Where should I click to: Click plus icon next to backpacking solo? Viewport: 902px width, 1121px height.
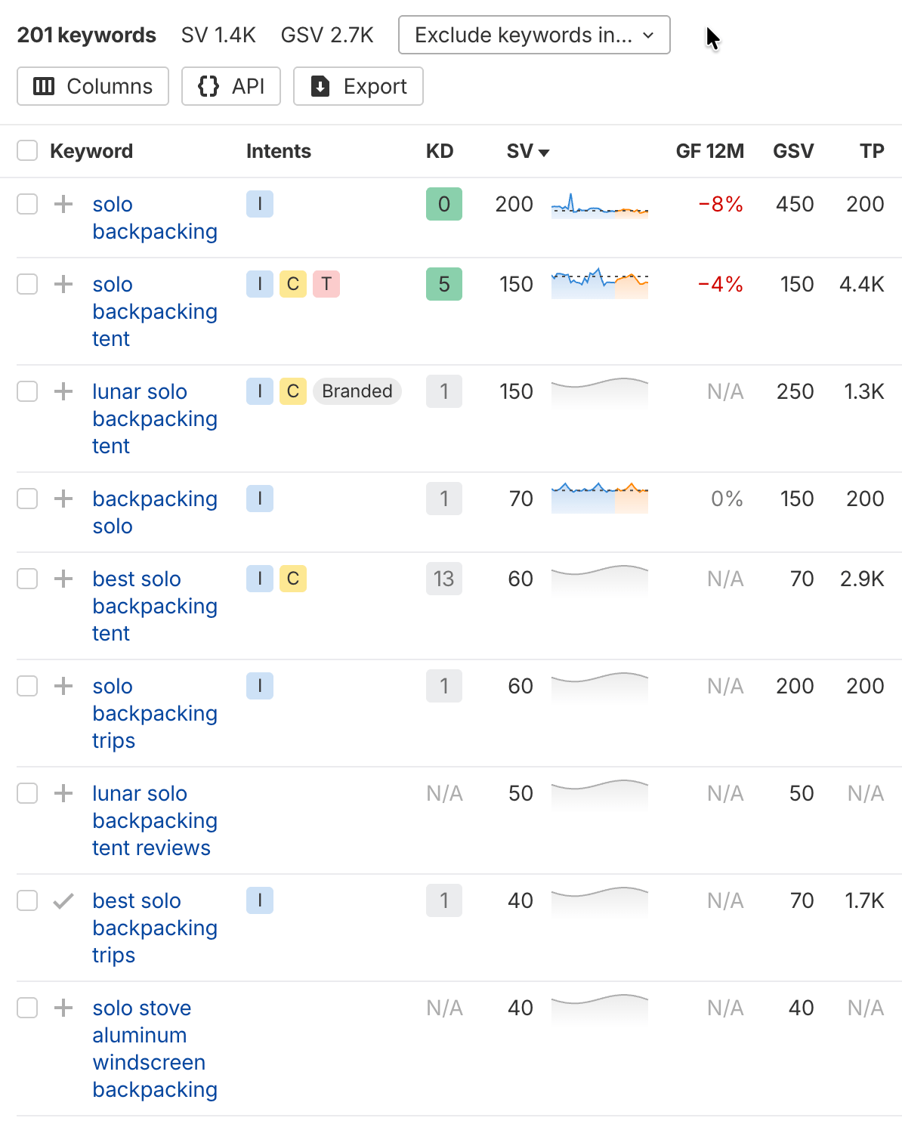pos(63,499)
